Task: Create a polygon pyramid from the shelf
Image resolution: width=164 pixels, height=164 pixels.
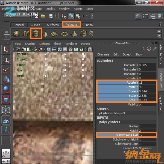Action: 74,33
